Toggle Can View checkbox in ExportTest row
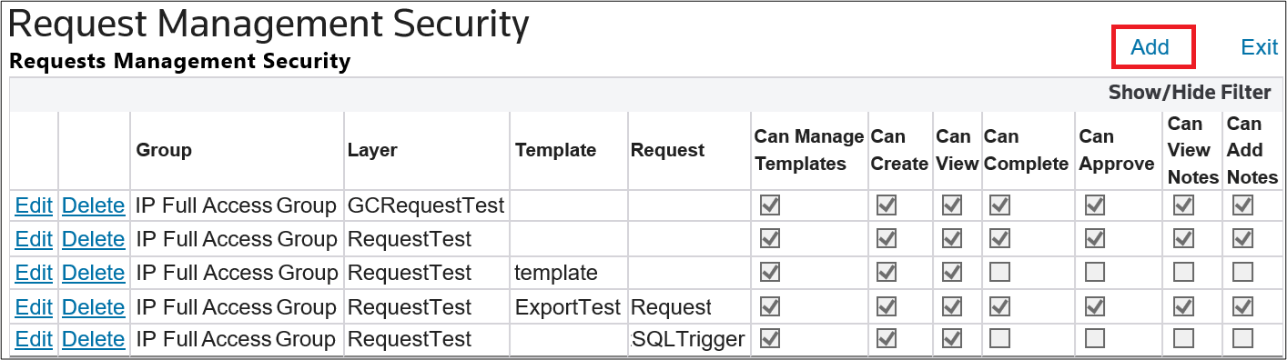Viewport: 1287px width, 360px height. (x=952, y=305)
